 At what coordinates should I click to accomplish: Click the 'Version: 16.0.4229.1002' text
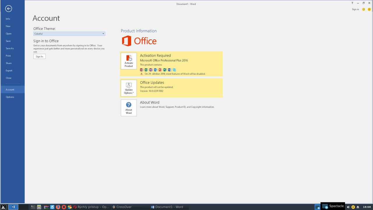[x=152, y=91]
